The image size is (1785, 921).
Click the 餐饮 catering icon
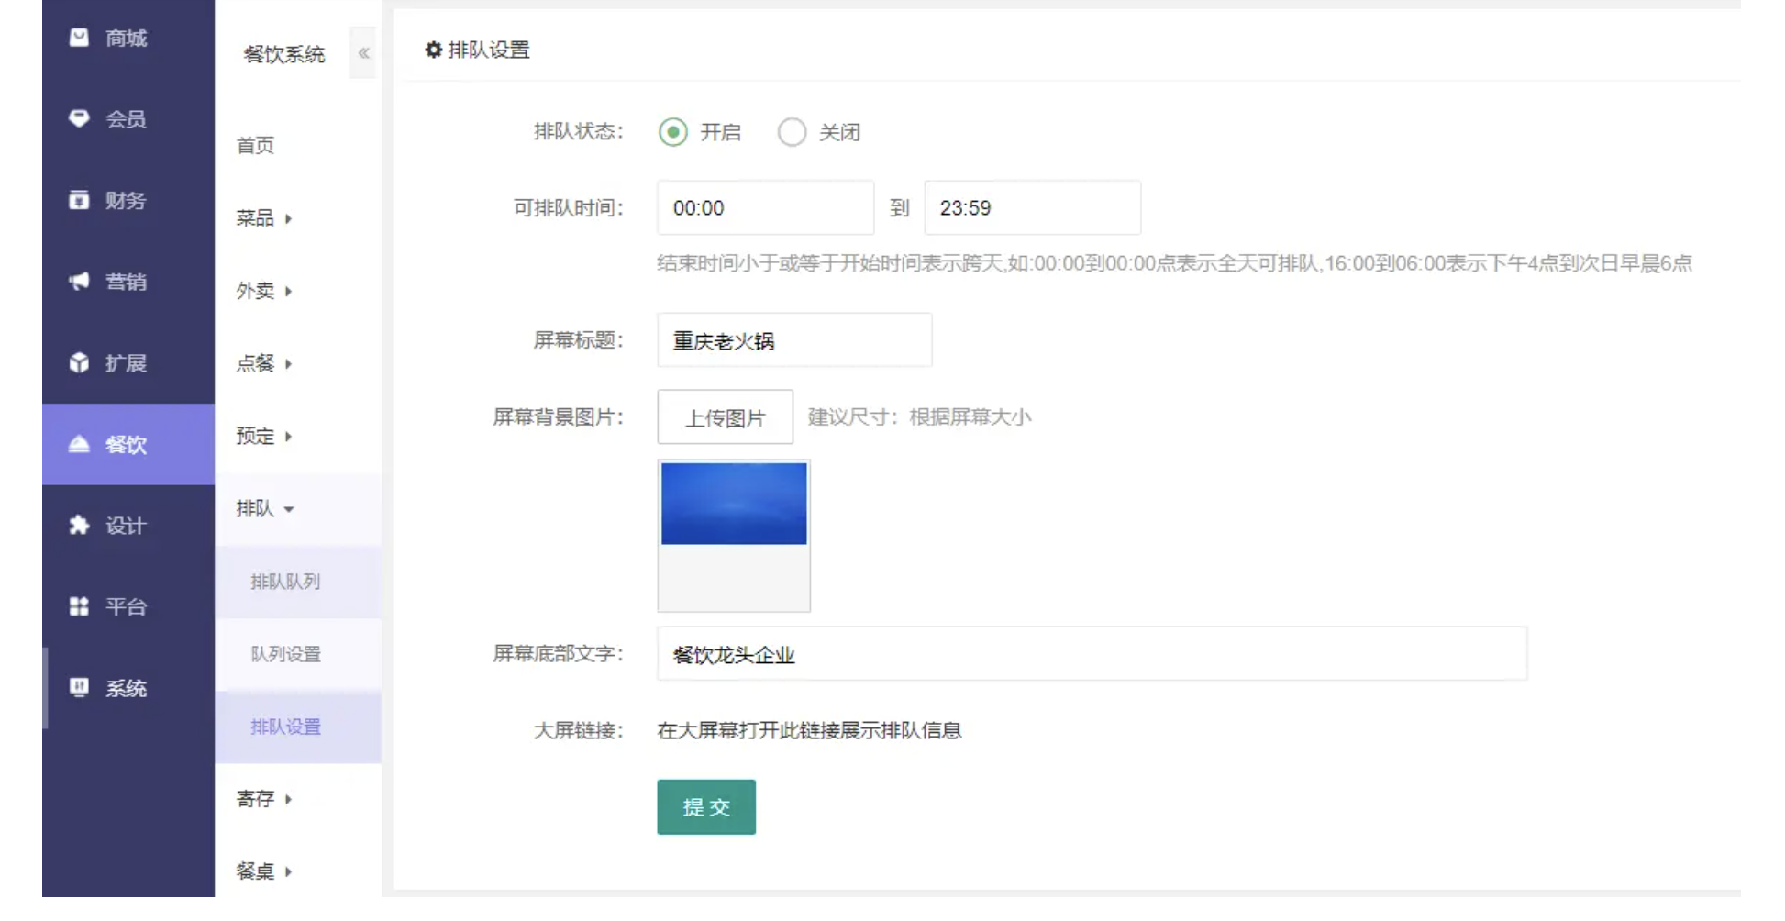pyautogui.click(x=80, y=444)
